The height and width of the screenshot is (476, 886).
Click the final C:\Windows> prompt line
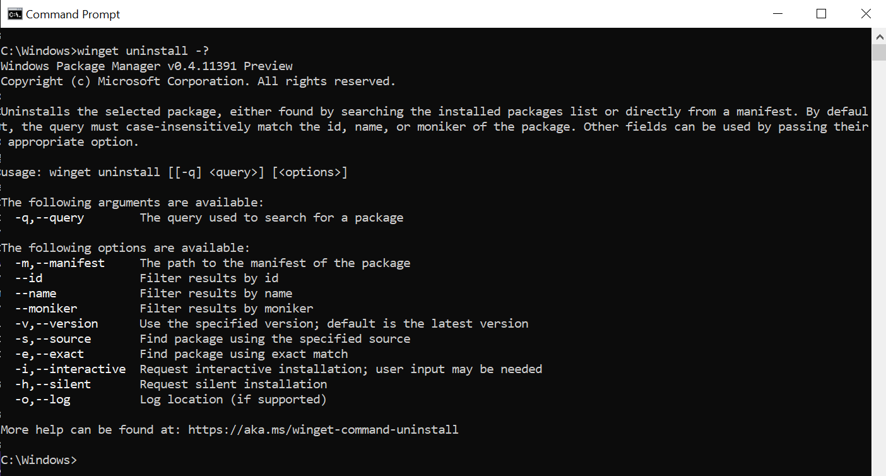coord(39,460)
